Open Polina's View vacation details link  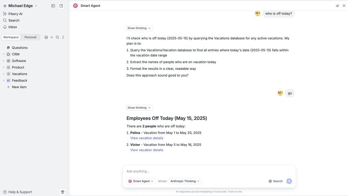tap(146, 138)
